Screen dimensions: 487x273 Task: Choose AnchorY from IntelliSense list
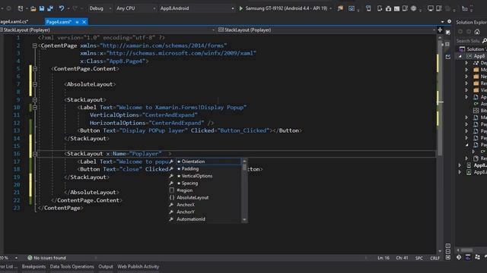(205, 212)
